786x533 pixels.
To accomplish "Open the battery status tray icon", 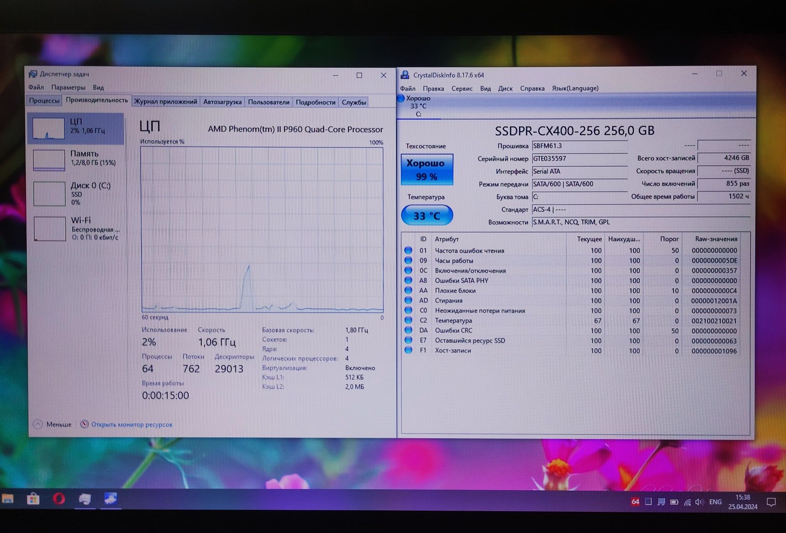I will pos(674,502).
